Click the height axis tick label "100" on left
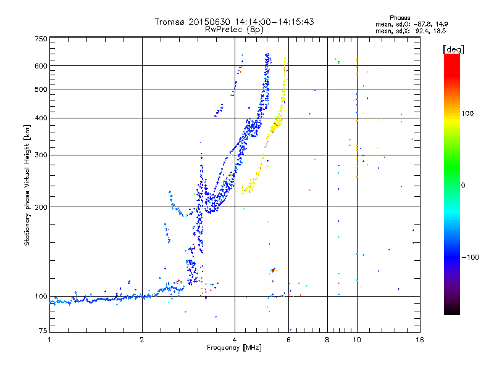Image resolution: width=494 pixels, height=370 pixels. tap(41, 297)
